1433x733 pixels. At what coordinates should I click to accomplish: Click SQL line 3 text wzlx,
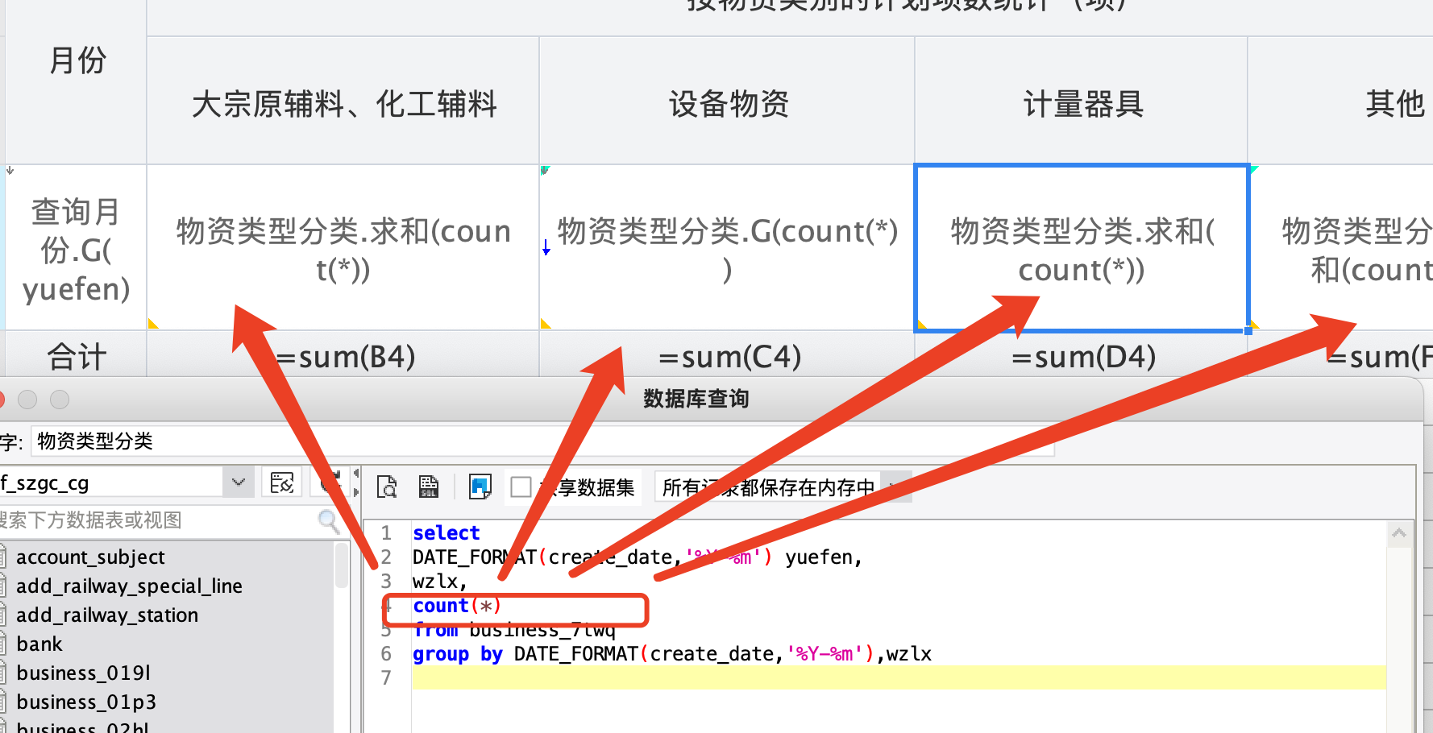[439, 582]
